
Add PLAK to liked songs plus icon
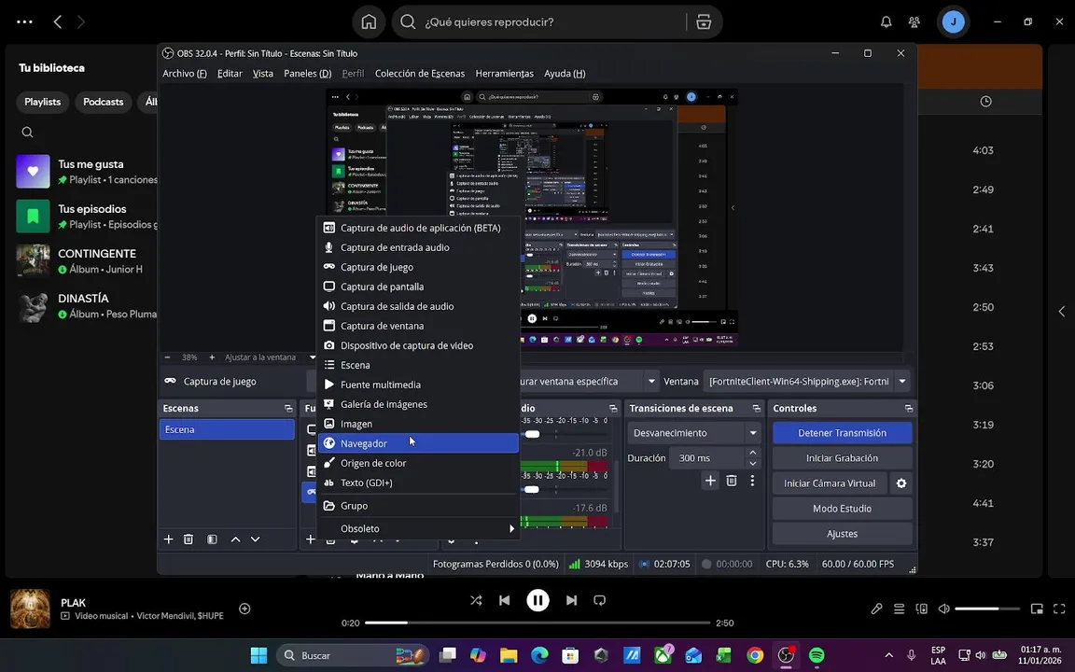tap(244, 609)
